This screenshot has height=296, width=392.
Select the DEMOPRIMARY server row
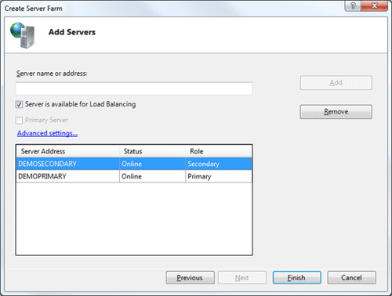(134, 176)
